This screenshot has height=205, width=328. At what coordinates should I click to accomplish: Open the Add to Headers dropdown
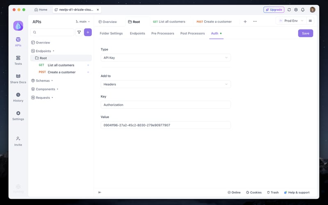pyautogui.click(x=166, y=84)
